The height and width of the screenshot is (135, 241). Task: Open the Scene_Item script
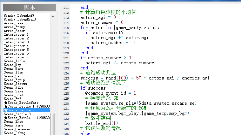[13, 72]
